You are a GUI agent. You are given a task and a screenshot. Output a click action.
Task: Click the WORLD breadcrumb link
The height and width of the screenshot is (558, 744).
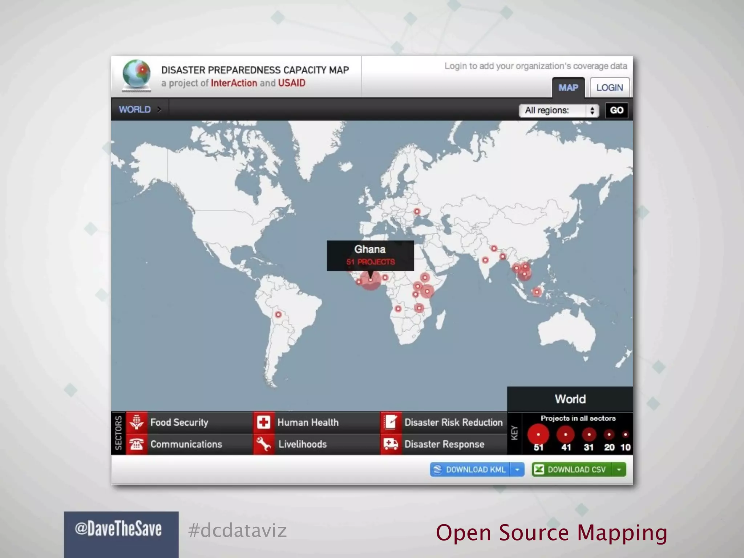pyautogui.click(x=134, y=109)
